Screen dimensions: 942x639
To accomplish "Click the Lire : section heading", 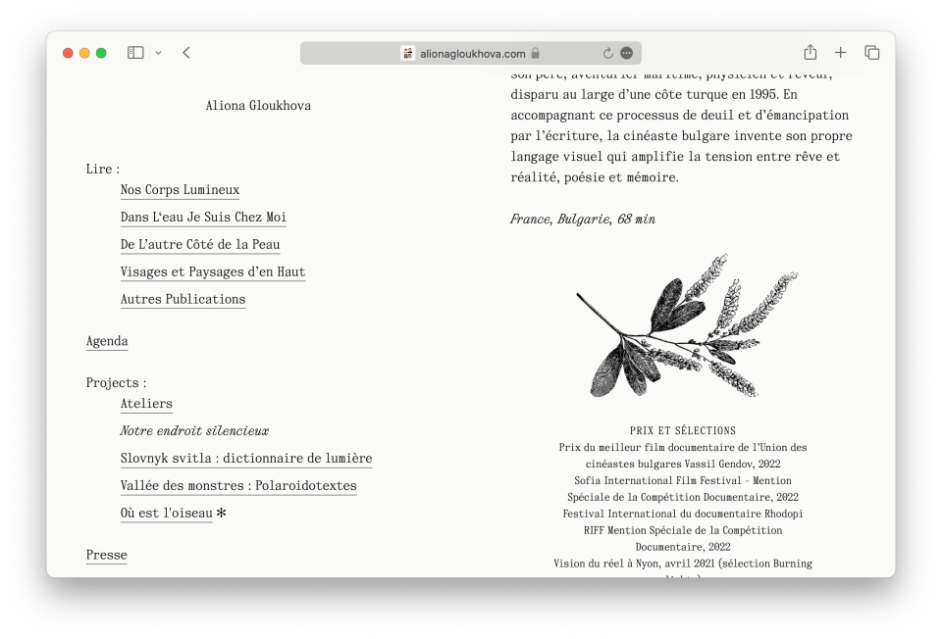I will pos(103,170).
